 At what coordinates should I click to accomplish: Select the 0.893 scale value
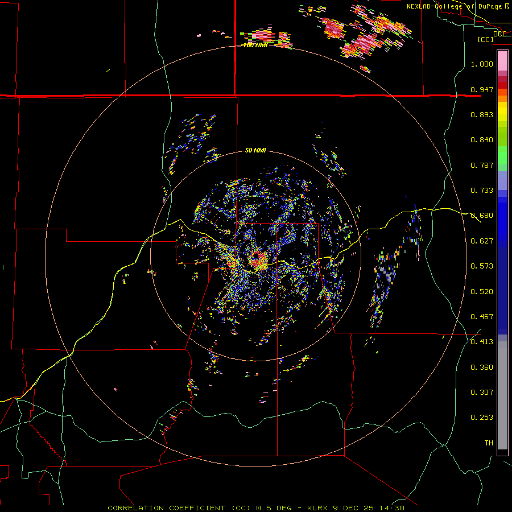pyautogui.click(x=482, y=114)
